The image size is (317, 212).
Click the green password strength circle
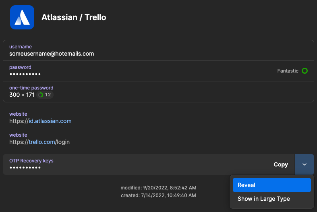pyautogui.click(x=305, y=71)
